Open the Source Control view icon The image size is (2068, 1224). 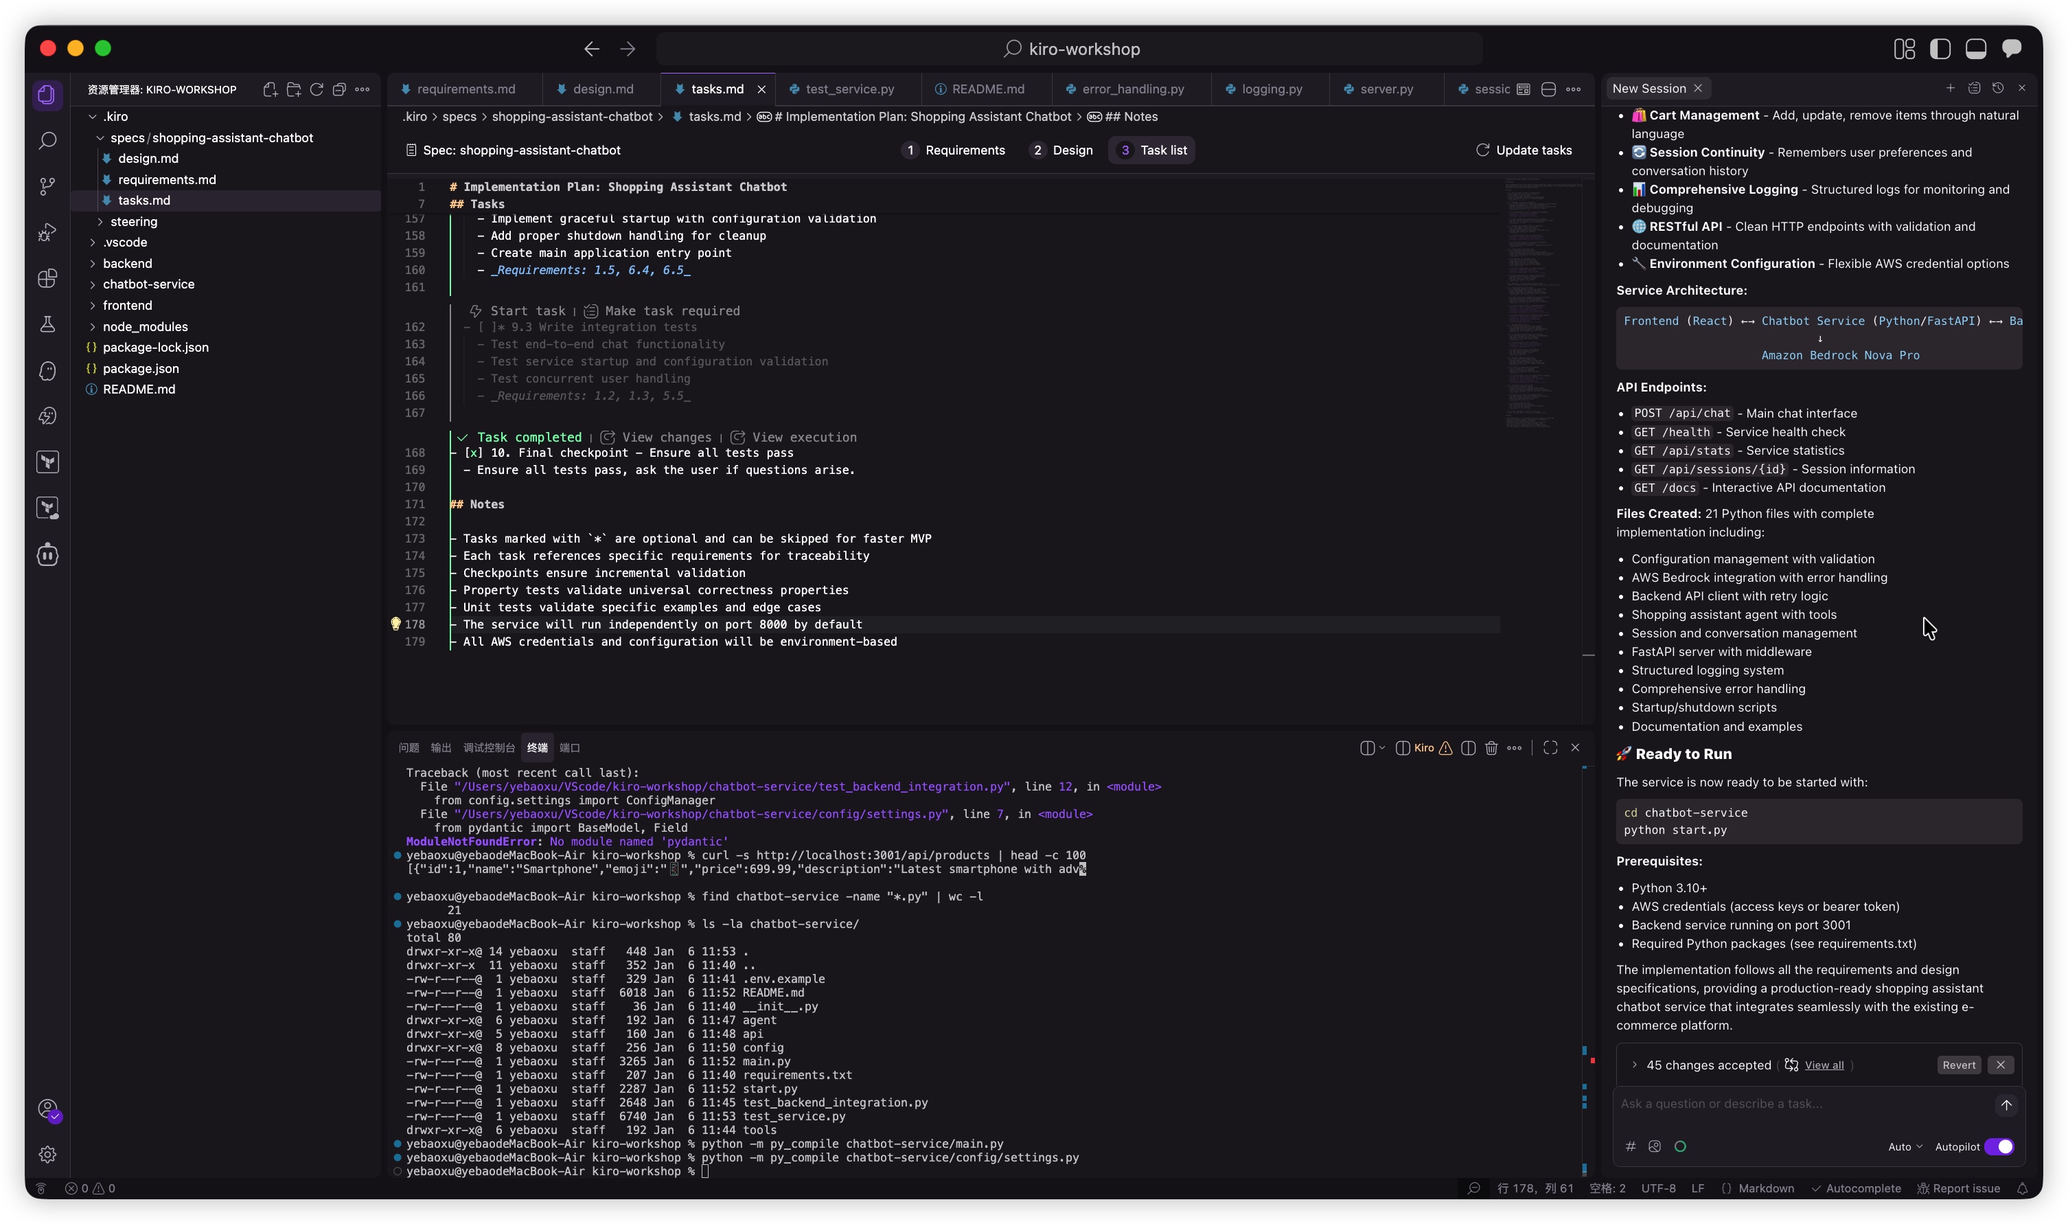[x=48, y=186]
